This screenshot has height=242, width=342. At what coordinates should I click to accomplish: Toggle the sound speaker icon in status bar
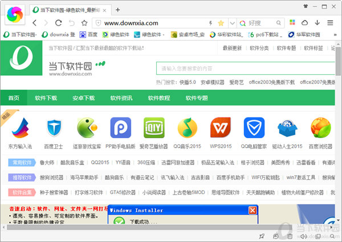(304, 236)
